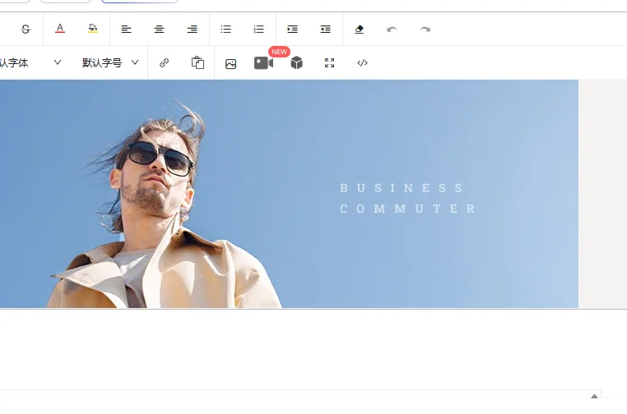Align text to the right
627x414 pixels.
click(x=193, y=30)
